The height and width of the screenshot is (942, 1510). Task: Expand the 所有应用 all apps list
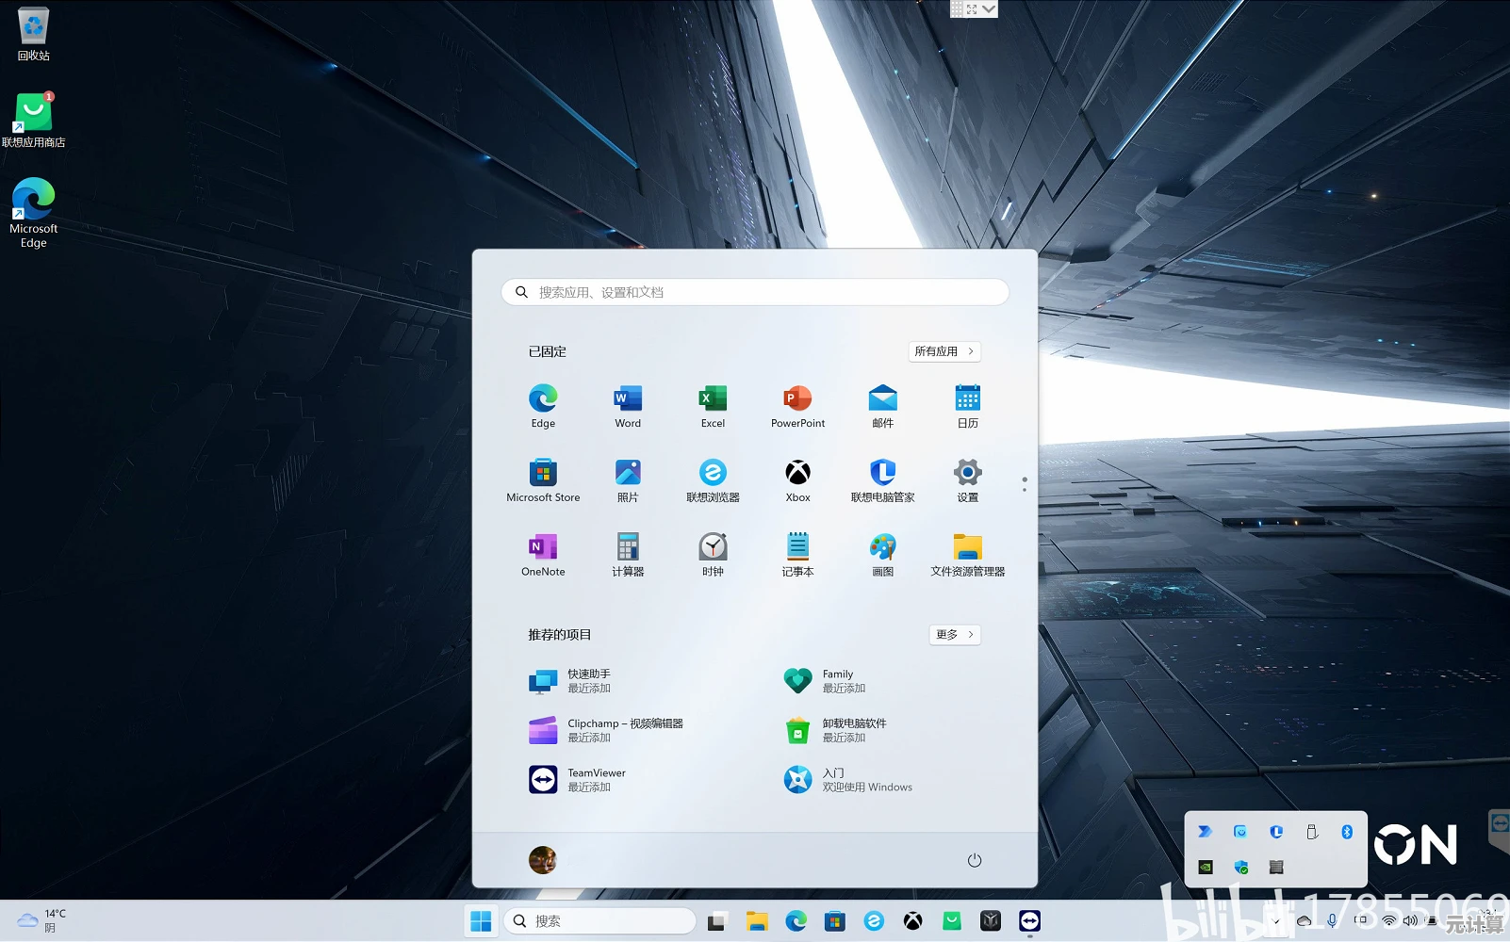(944, 351)
